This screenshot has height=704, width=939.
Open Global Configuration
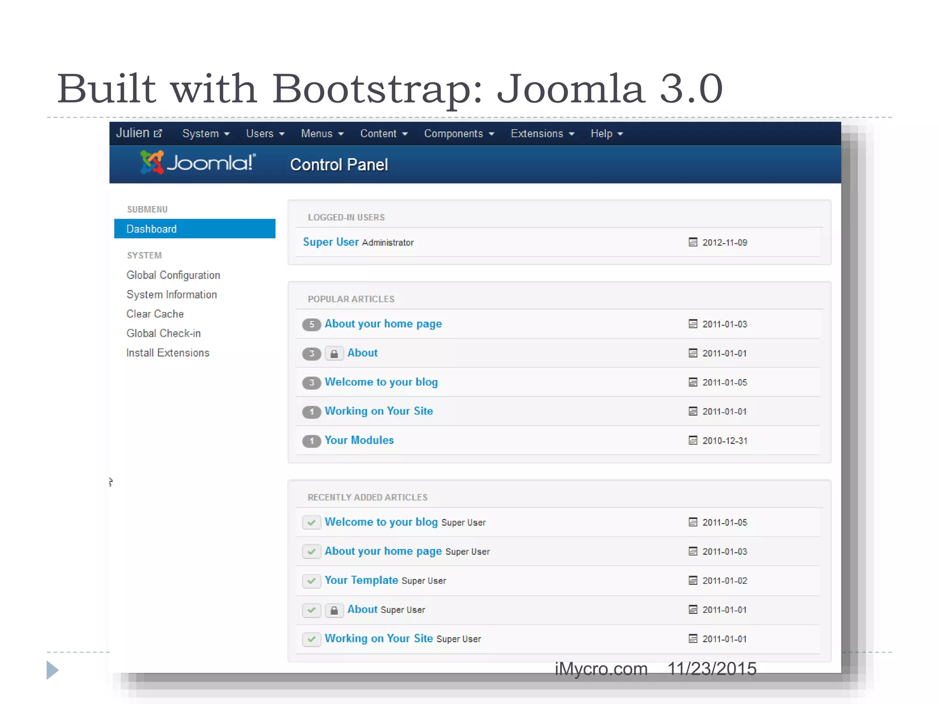(x=173, y=275)
